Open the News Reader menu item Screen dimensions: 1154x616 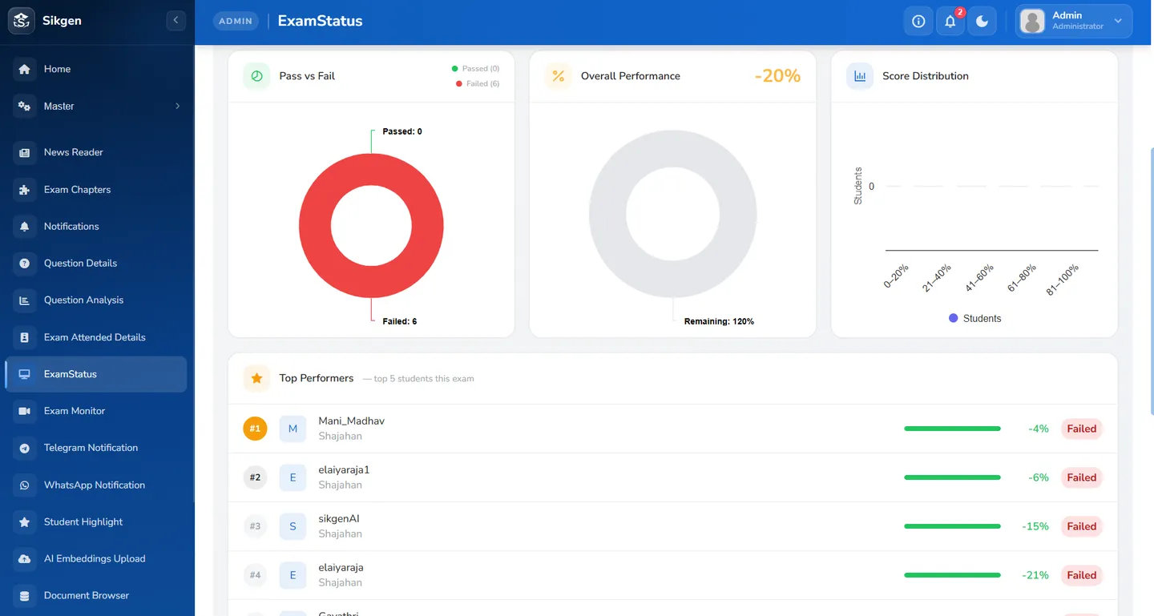95,152
